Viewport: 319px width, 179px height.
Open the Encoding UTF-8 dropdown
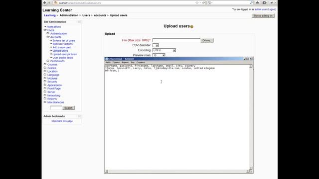(164, 50)
